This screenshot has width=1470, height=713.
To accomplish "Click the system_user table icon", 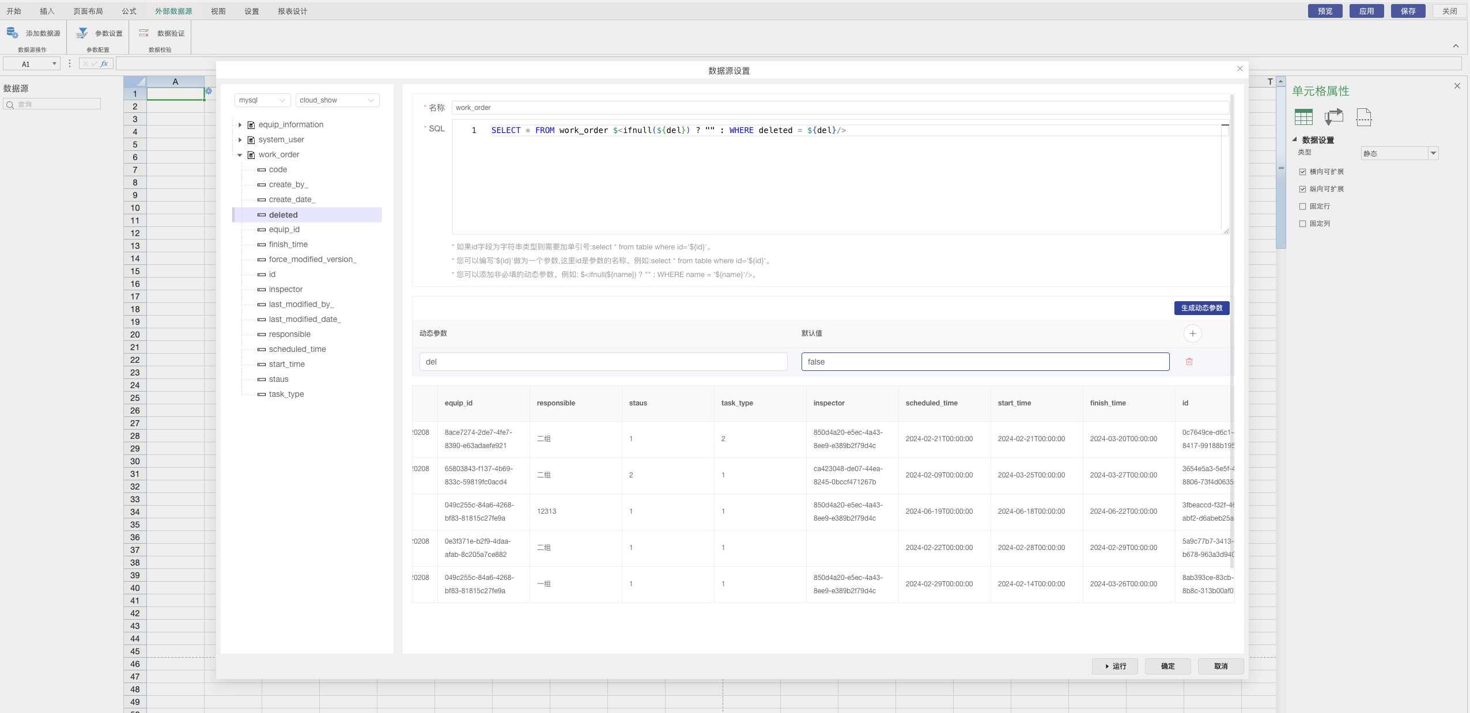I will click(x=251, y=140).
